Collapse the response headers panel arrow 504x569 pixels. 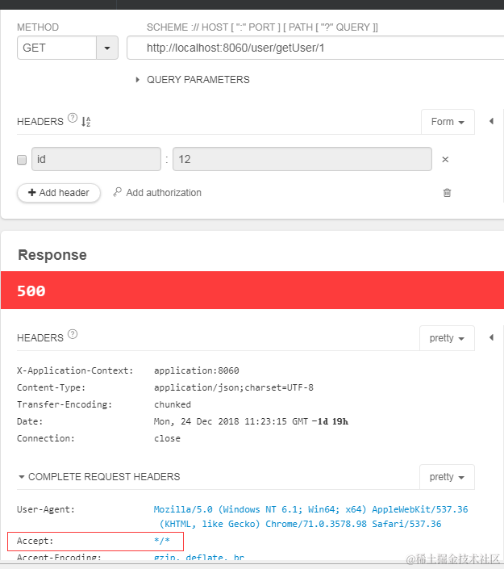(x=491, y=337)
